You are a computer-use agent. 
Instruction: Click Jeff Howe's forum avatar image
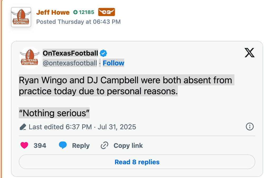[21, 17]
